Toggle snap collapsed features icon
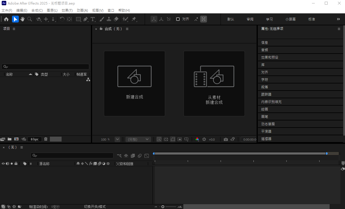This screenshot has height=209, width=345. coord(204,19)
